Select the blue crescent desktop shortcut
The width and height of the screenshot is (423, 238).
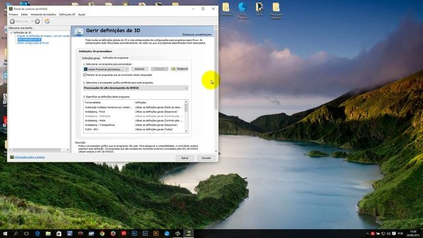(x=243, y=7)
